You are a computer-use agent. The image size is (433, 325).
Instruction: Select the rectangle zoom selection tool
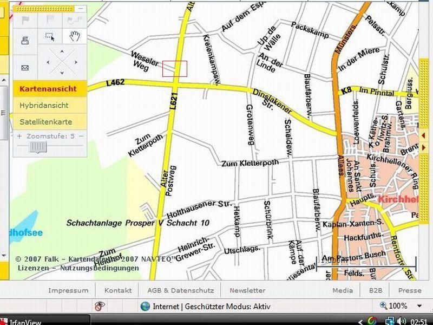(50, 37)
